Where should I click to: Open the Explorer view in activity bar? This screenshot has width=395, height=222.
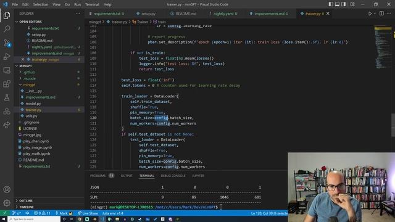tap(7, 15)
